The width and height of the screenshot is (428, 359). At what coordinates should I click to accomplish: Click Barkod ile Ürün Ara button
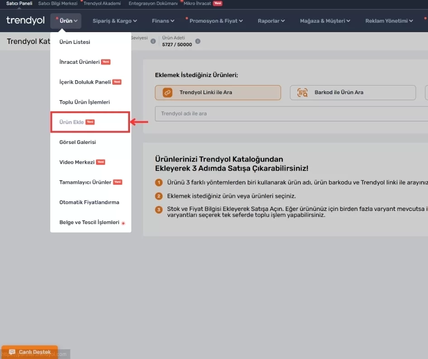click(x=353, y=92)
